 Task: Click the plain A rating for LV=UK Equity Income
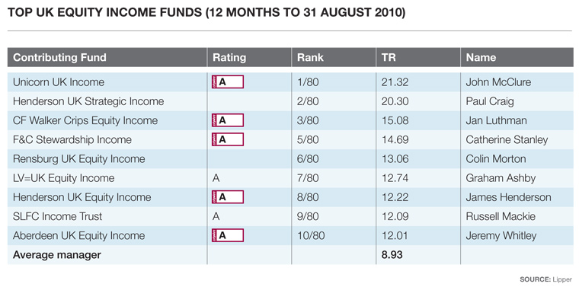216,178
